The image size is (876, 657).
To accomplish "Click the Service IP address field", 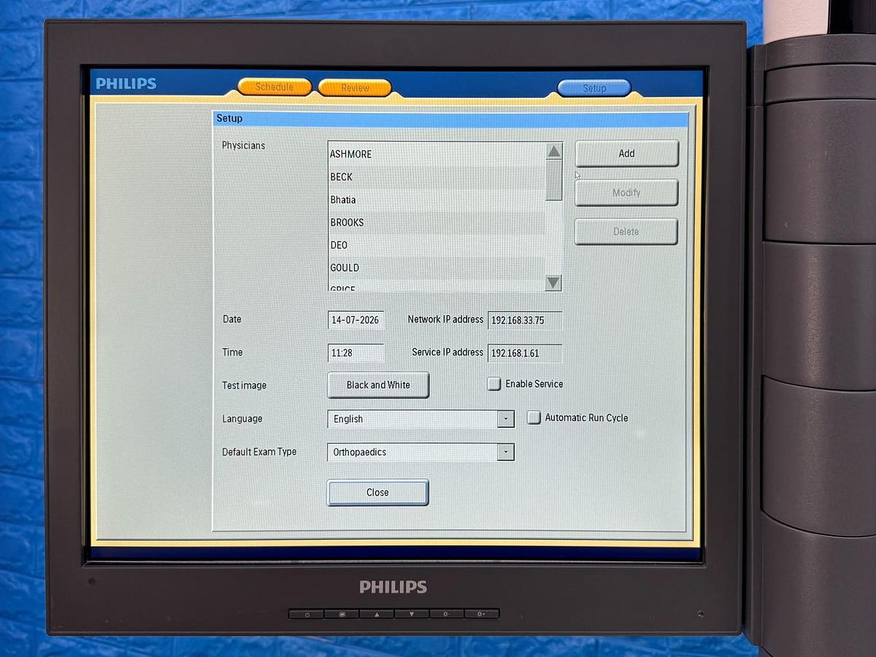I will 525,353.
